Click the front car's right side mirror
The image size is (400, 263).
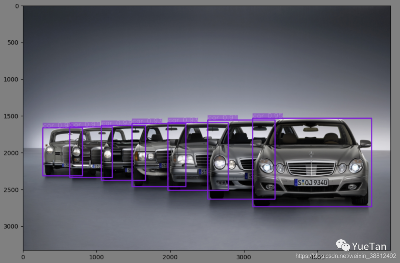click(365, 144)
